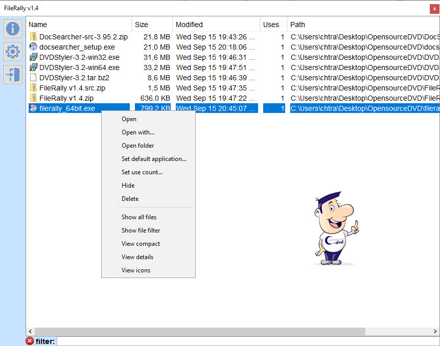Click the DVDStyler-3.2-win32.exe installer icon
This screenshot has height=346, width=440.
33,57
